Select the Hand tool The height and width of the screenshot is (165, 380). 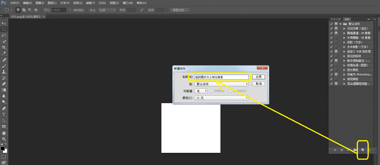(4, 133)
